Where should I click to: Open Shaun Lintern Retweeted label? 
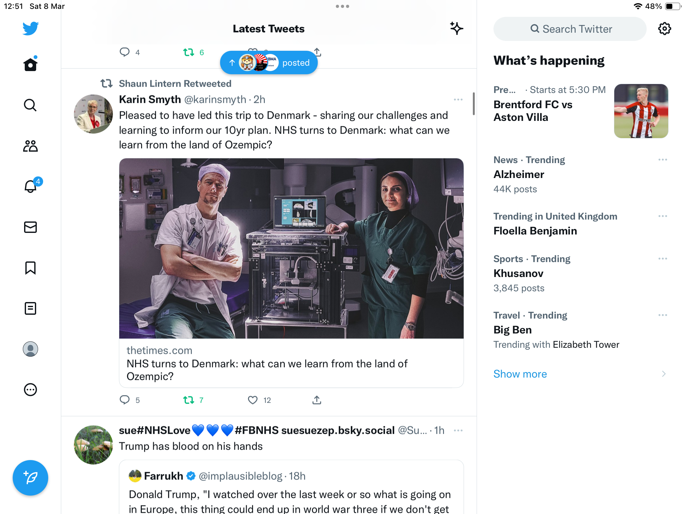[x=175, y=83]
